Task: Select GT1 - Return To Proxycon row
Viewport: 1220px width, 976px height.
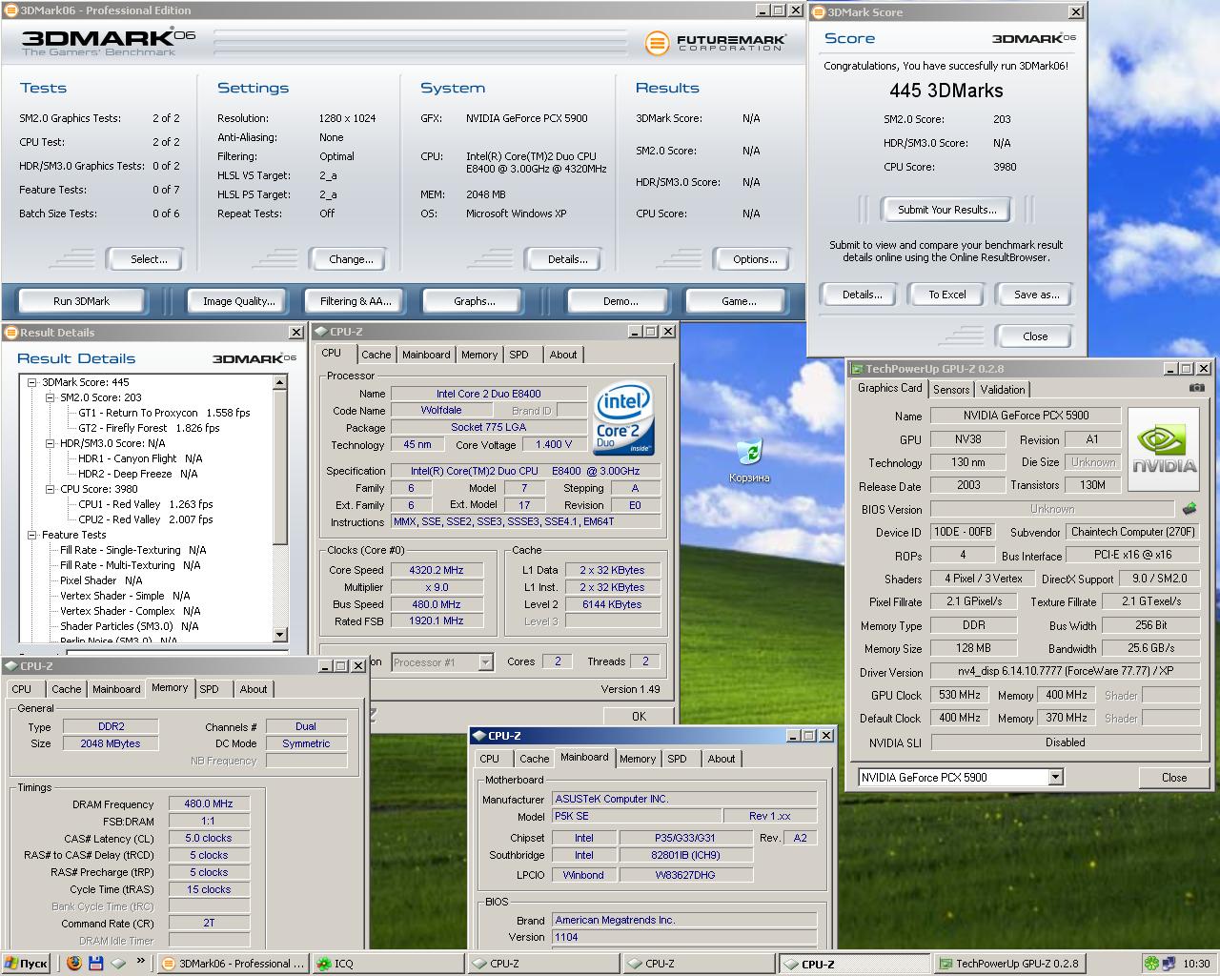Action: (164, 413)
